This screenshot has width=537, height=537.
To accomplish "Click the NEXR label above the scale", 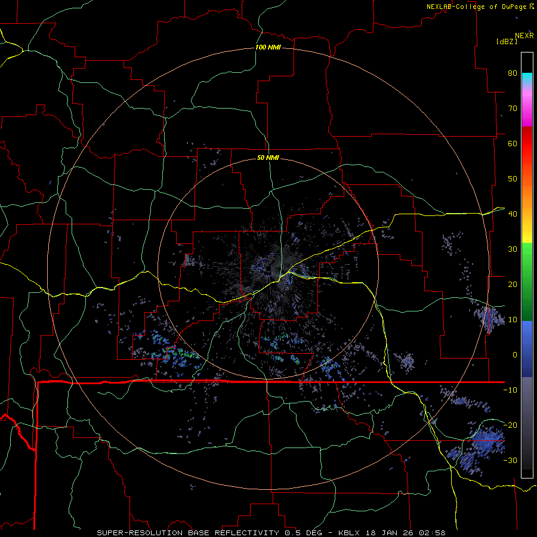I will tap(524, 36).
